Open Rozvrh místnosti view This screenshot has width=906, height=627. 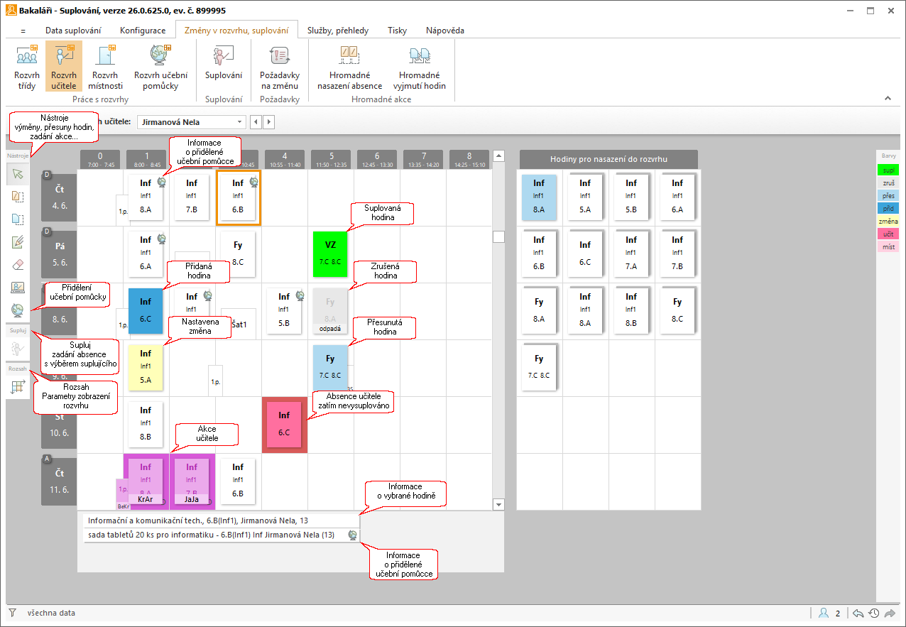coord(105,66)
